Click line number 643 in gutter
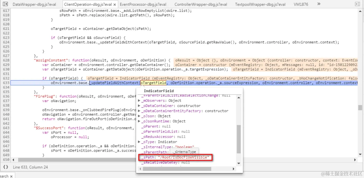364x178 pixels. click(x=6, y=128)
